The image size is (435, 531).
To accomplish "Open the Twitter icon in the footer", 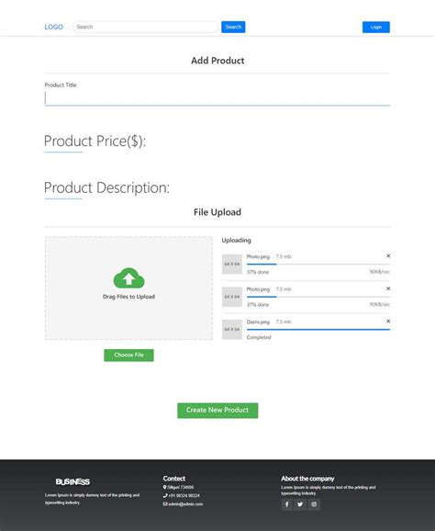I will [300, 504].
